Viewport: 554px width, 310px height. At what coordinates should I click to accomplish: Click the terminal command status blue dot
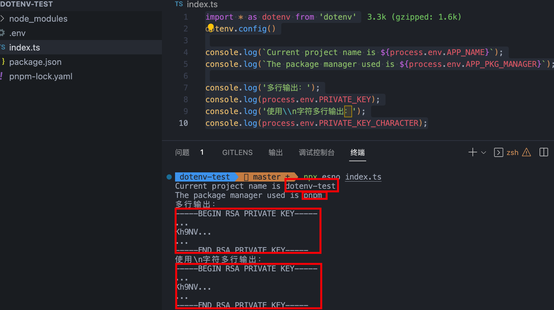point(169,177)
